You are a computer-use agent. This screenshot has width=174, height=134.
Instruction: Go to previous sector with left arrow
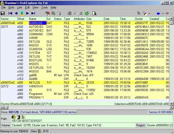16,13
